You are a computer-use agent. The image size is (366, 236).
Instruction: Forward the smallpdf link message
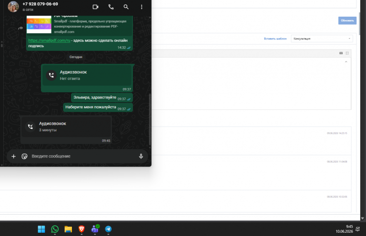[x=20, y=28]
